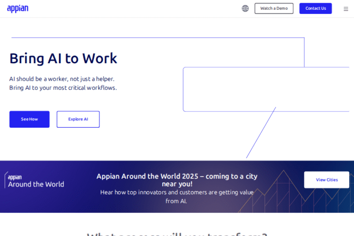The height and width of the screenshot is (236, 354).
Task: Click the 'Around the World' banner text
Action: click(x=36, y=184)
